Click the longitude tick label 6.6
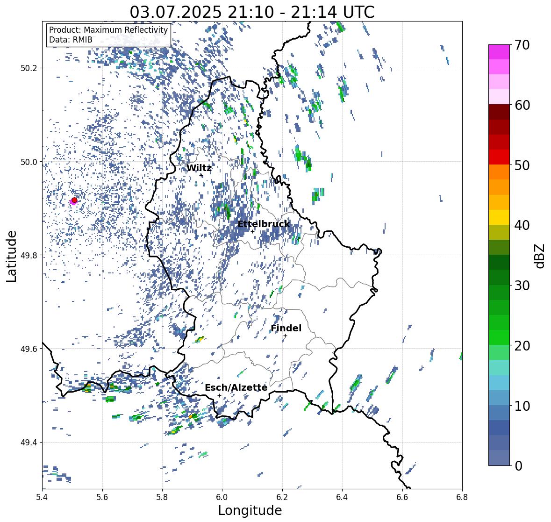 tap(402, 497)
